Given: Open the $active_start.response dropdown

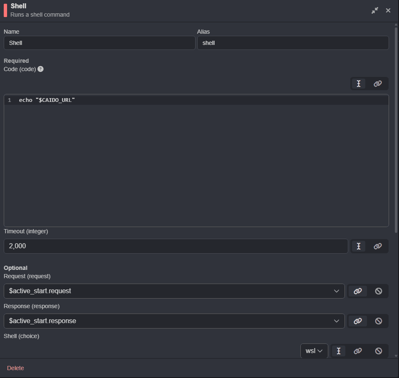Looking at the screenshot, I should tap(337, 321).
